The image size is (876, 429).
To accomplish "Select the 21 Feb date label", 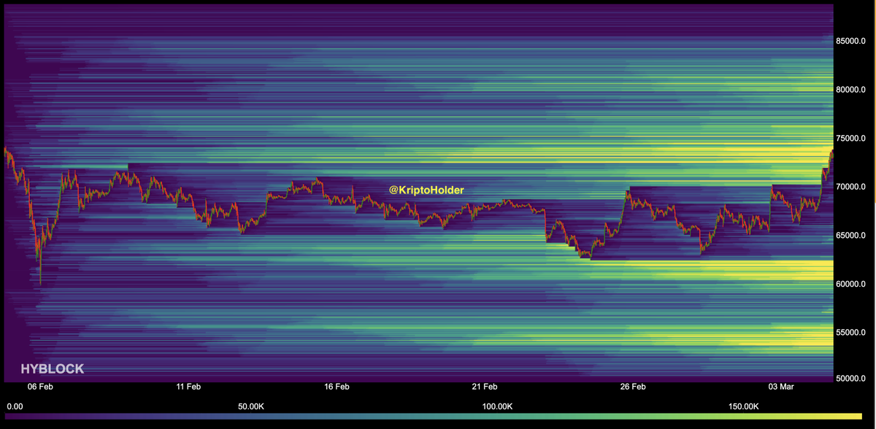I will (x=485, y=386).
